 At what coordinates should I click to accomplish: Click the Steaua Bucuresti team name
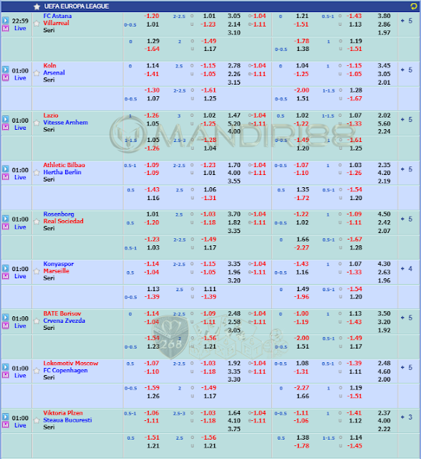(67, 420)
